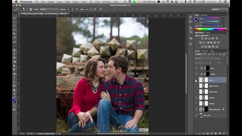
Task: Select the Elliptical Marquee tool
Action: tap(14, 22)
